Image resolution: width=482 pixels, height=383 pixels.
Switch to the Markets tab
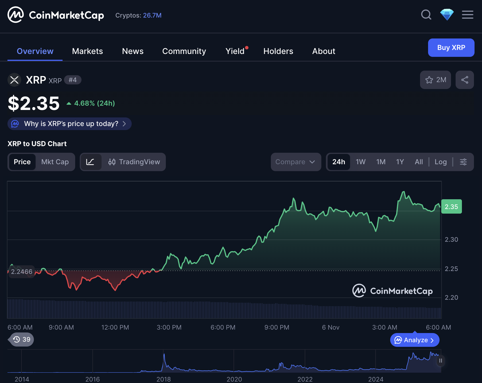87,51
